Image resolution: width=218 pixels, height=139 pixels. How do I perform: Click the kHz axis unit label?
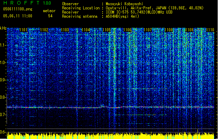pos(3,28)
